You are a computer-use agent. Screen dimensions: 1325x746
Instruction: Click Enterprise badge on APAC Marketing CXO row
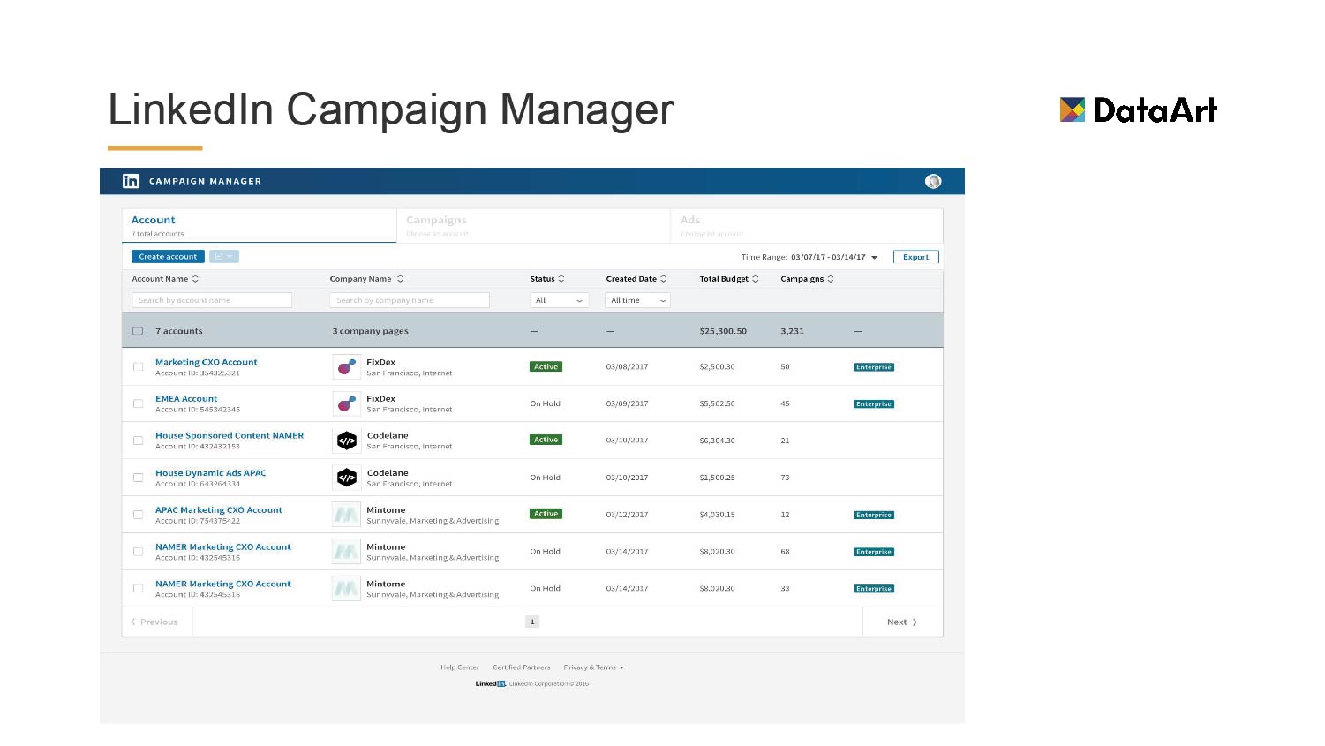tap(874, 516)
